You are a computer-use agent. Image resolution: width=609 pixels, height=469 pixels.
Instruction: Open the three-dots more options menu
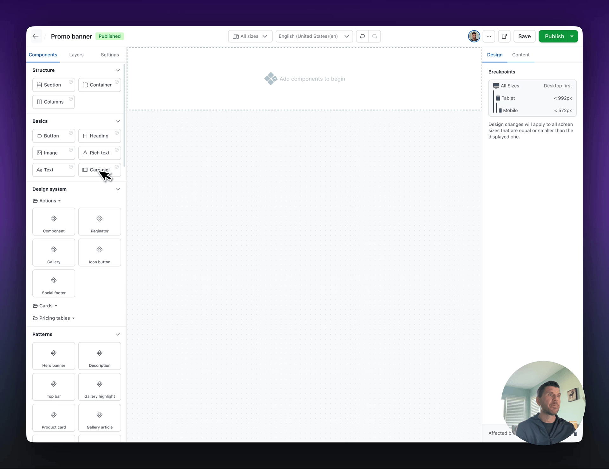tap(489, 36)
